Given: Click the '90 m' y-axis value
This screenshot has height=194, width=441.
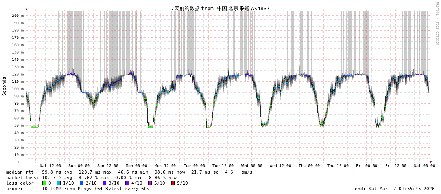Looking at the screenshot, I should tap(19, 96).
